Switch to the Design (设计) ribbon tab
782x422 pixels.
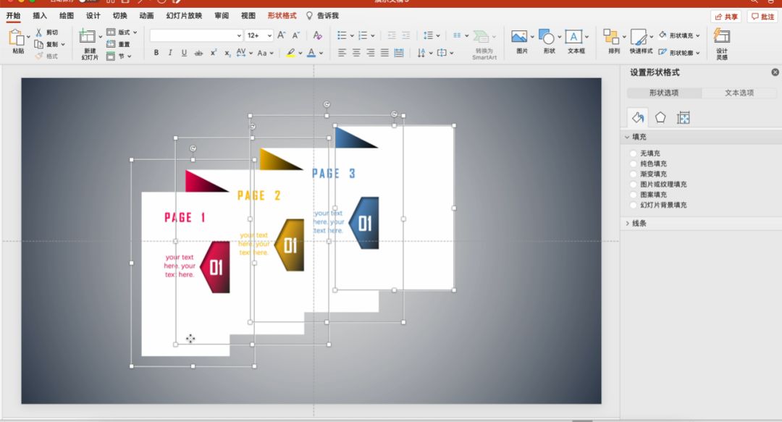click(93, 15)
